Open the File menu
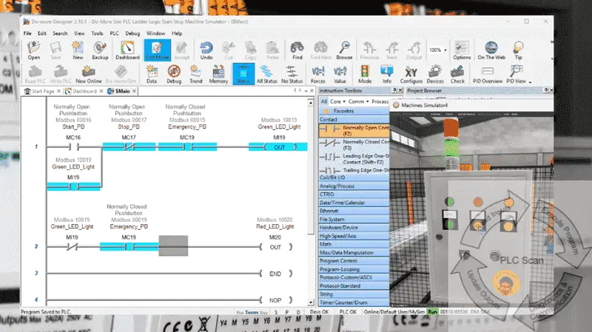The height and width of the screenshot is (332, 592). click(27, 33)
